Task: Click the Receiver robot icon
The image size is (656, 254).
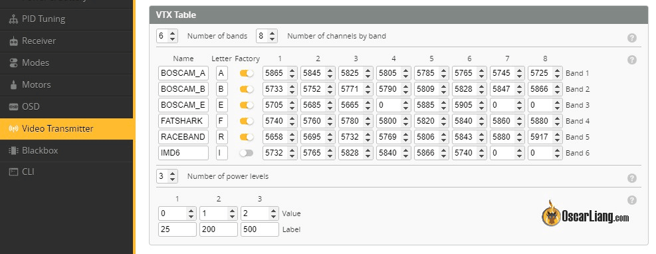Action: point(13,41)
